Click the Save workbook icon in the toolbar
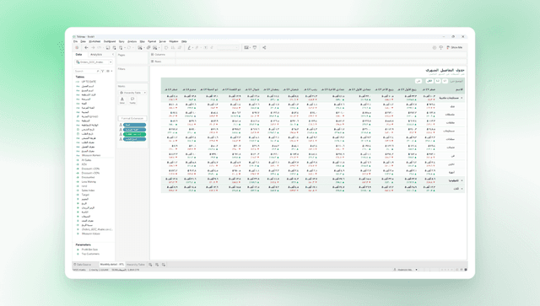 click(107, 47)
